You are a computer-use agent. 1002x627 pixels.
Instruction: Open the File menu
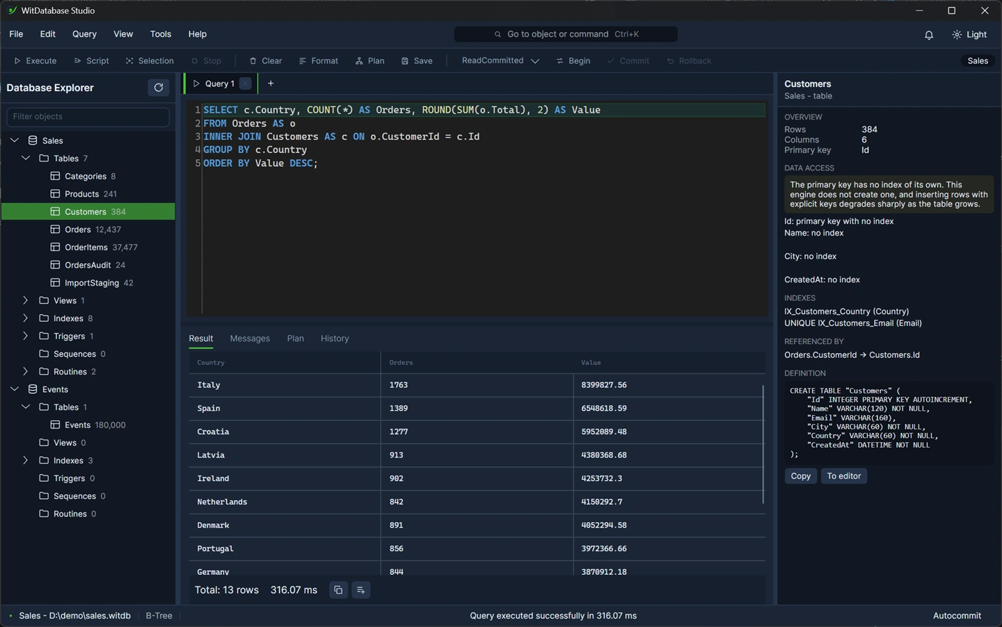pyautogui.click(x=16, y=34)
